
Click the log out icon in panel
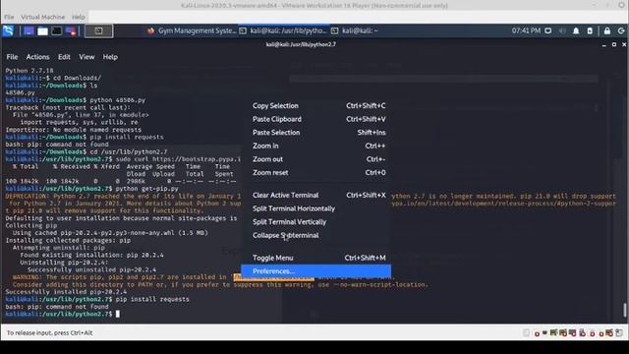click(621, 30)
